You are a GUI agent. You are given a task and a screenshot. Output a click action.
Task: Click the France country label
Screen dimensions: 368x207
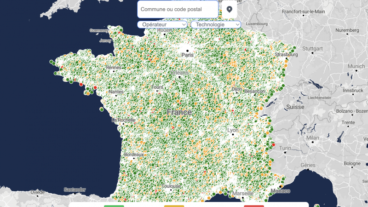point(179,112)
